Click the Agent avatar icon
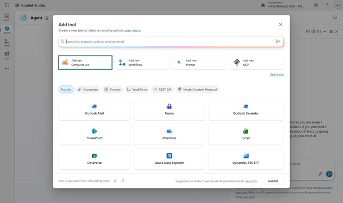The image size is (343, 203). click(x=24, y=18)
